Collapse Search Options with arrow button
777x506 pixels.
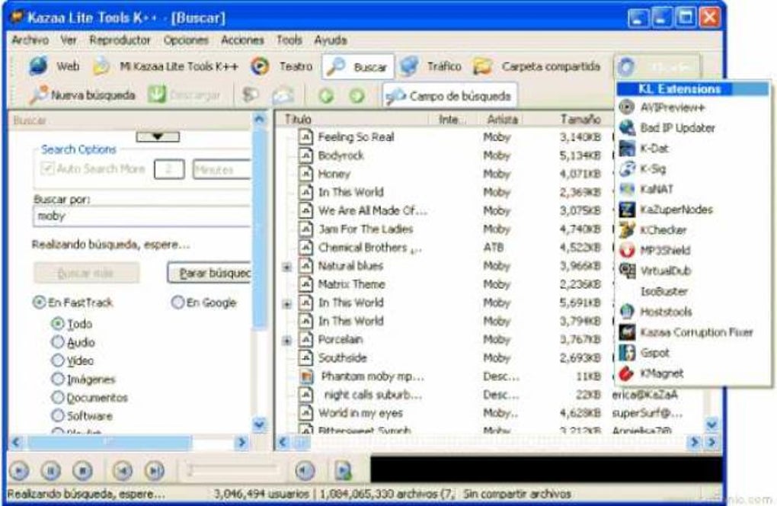[158, 136]
